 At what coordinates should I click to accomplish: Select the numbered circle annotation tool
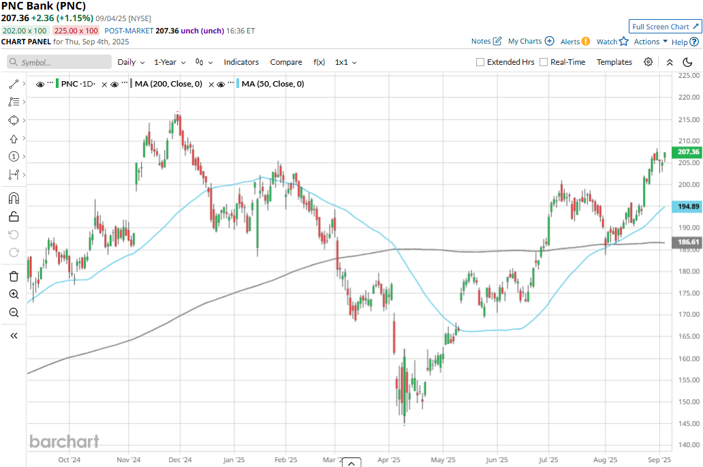tap(14, 157)
